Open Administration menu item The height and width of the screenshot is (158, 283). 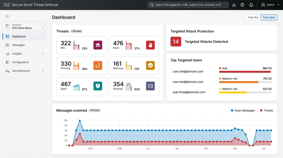(x=24, y=71)
